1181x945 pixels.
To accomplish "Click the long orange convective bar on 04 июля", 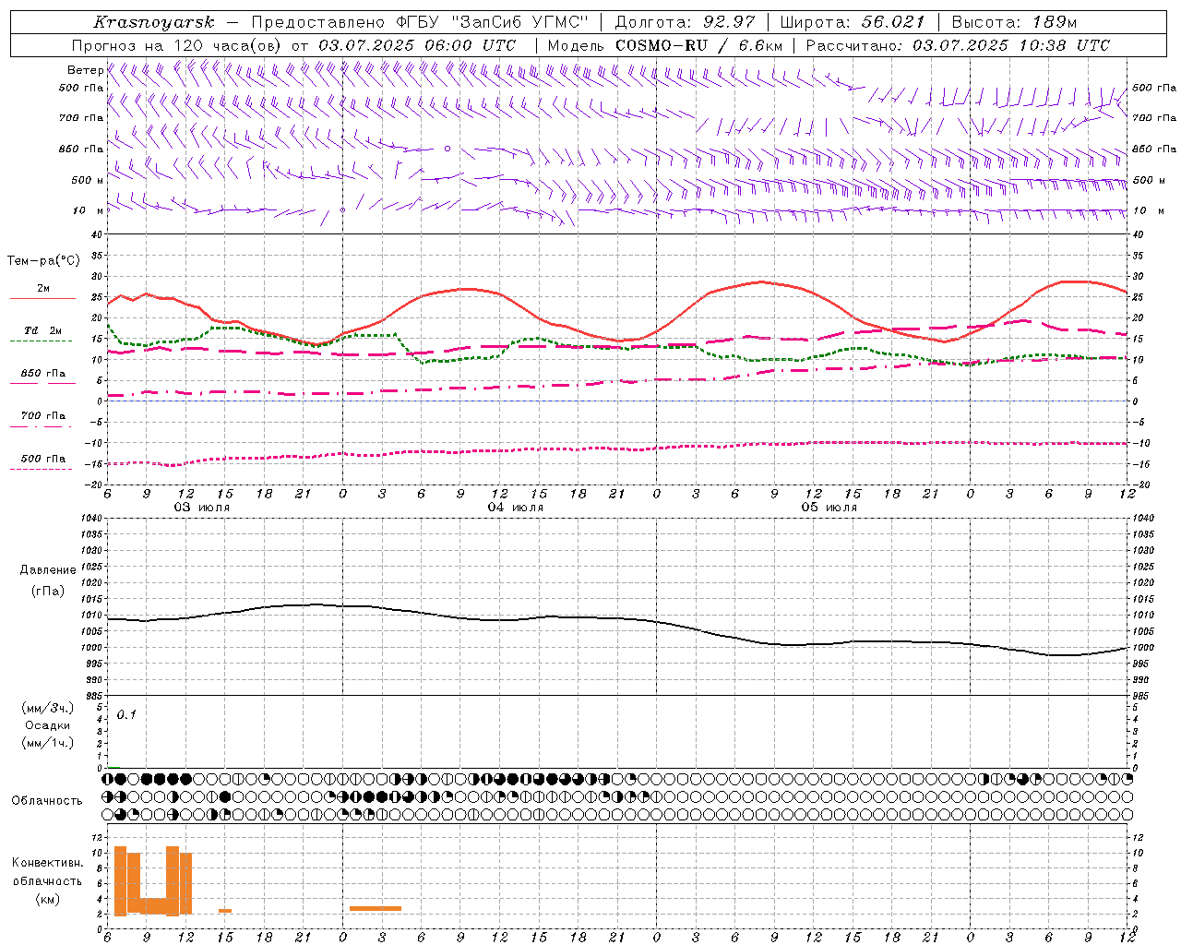I will point(376,909).
